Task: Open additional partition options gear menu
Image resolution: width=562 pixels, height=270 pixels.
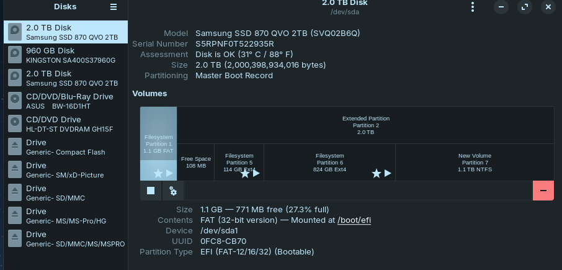Action: coord(173,191)
